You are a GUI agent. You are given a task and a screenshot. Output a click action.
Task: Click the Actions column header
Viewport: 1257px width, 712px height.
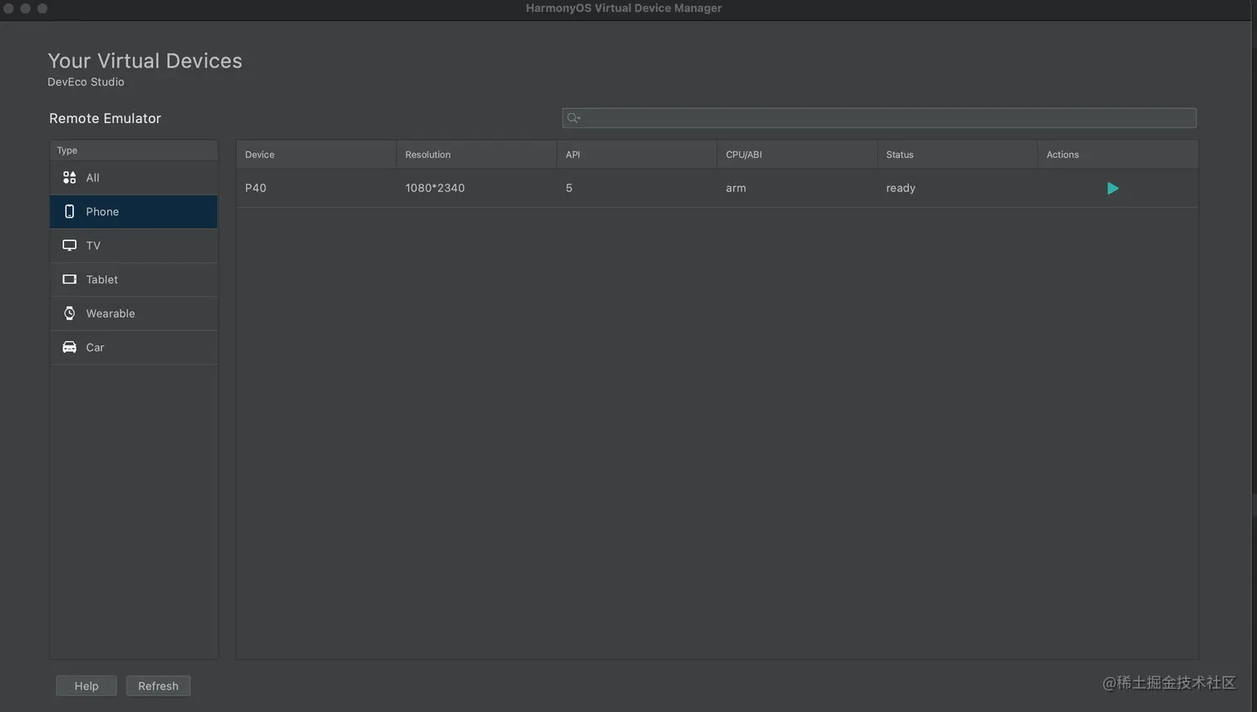pos(1118,155)
